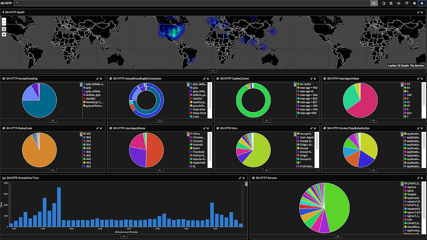Edit the SN HTTP-GeoIP panel
This screenshot has width=427, height=240.
[418, 12]
